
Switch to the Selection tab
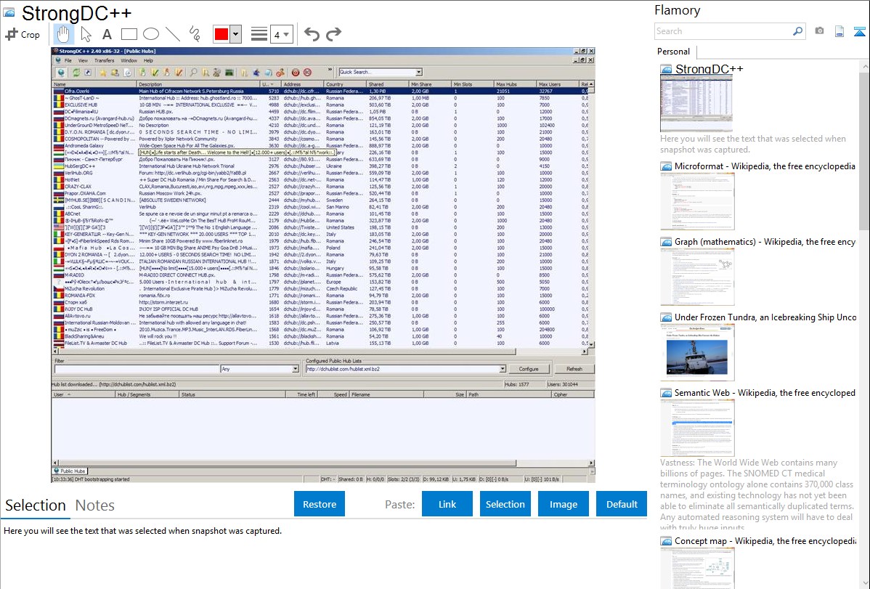coord(36,505)
